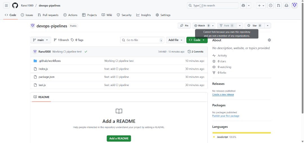The width and height of the screenshot is (304, 143).
Task: Click the JavaScript 100.0% language entry
Action: click(225, 137)
